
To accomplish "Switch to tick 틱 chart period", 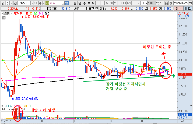I will click(x=93, y=3).
